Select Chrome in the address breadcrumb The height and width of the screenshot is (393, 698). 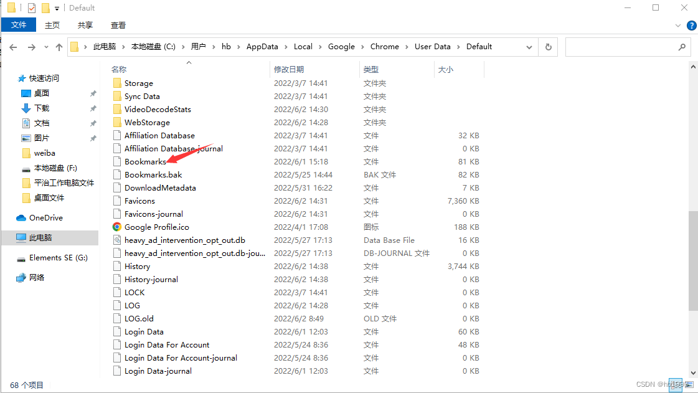pyautogui.click(x=385, y=47)
